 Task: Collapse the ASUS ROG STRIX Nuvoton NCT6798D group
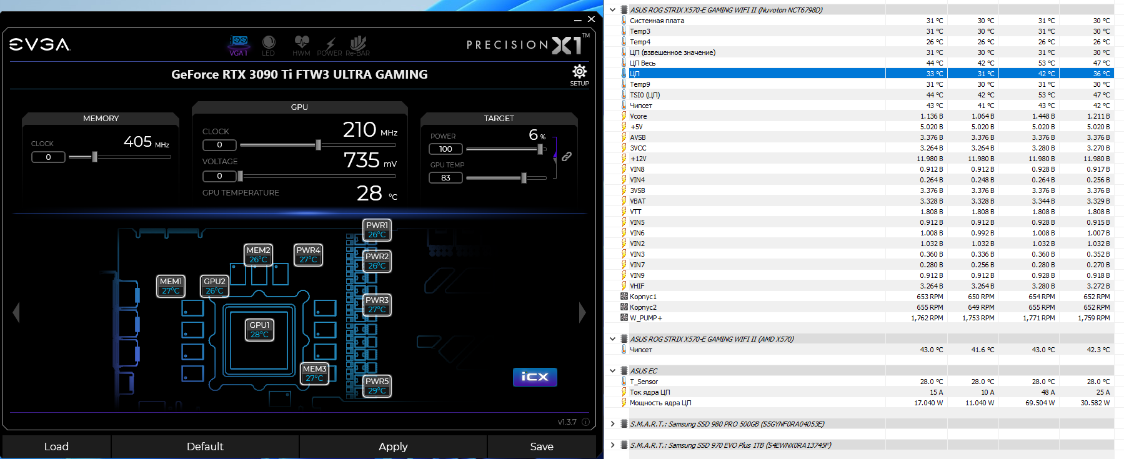point(612,10)
